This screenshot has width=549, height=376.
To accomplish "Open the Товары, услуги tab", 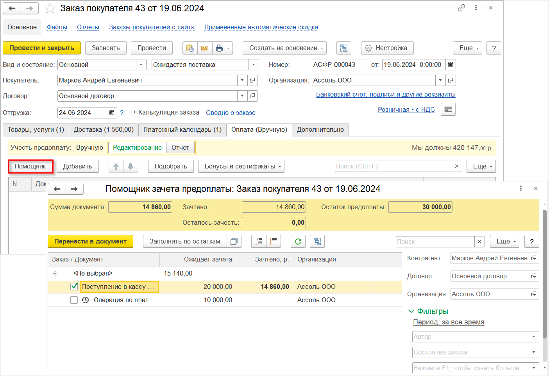I will click(36, 130).
